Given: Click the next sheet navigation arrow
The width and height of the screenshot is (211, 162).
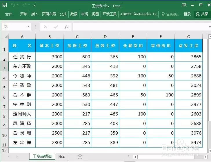Looking at the screenshot, I should [x=17, y=157].
